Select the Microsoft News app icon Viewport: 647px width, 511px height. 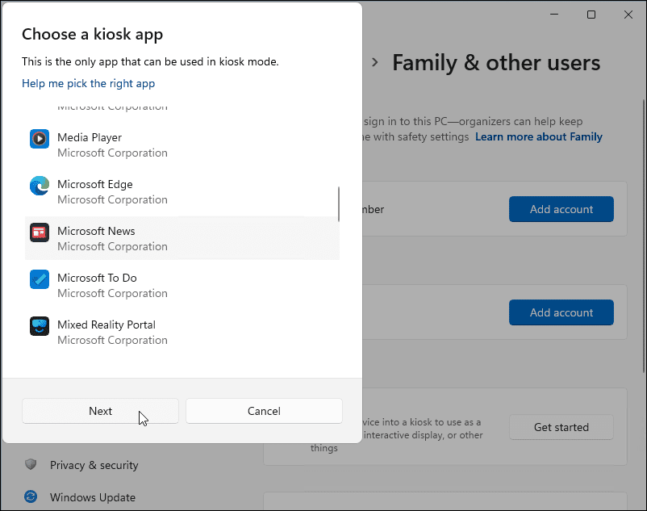[x=40, y=232]
